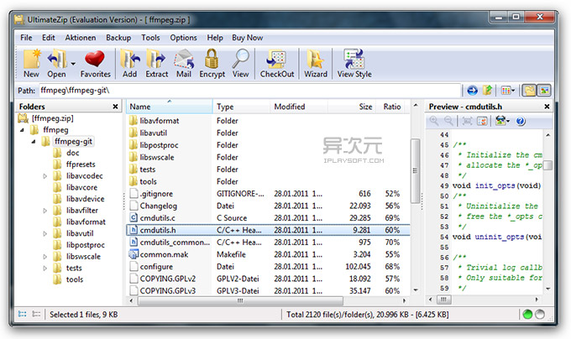Click the Preview fit-to-window icon
This screenshot has height=339, width=571.
click(x=467, y=121)
